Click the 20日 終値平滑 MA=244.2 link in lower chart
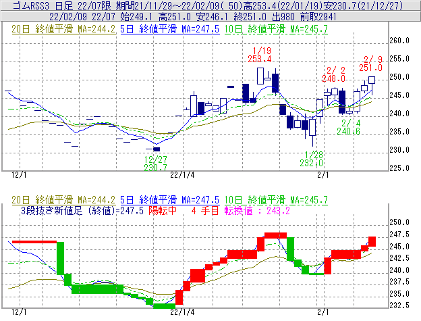421x321 pixels. (x=63, y=200)
